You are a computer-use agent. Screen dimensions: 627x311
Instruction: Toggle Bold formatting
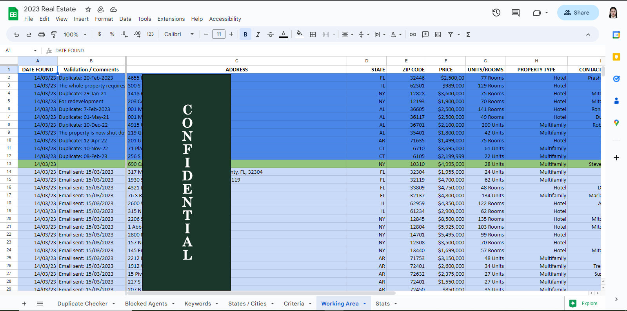coord(245,35)
